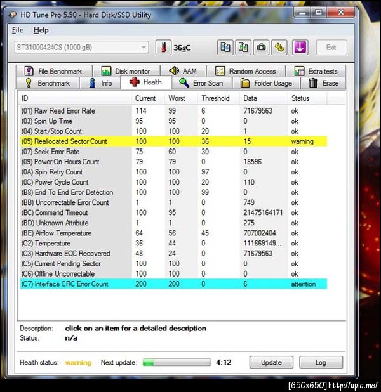Click the ID column header
Viewport: 381px width, 392px height.
click(75, 98)
